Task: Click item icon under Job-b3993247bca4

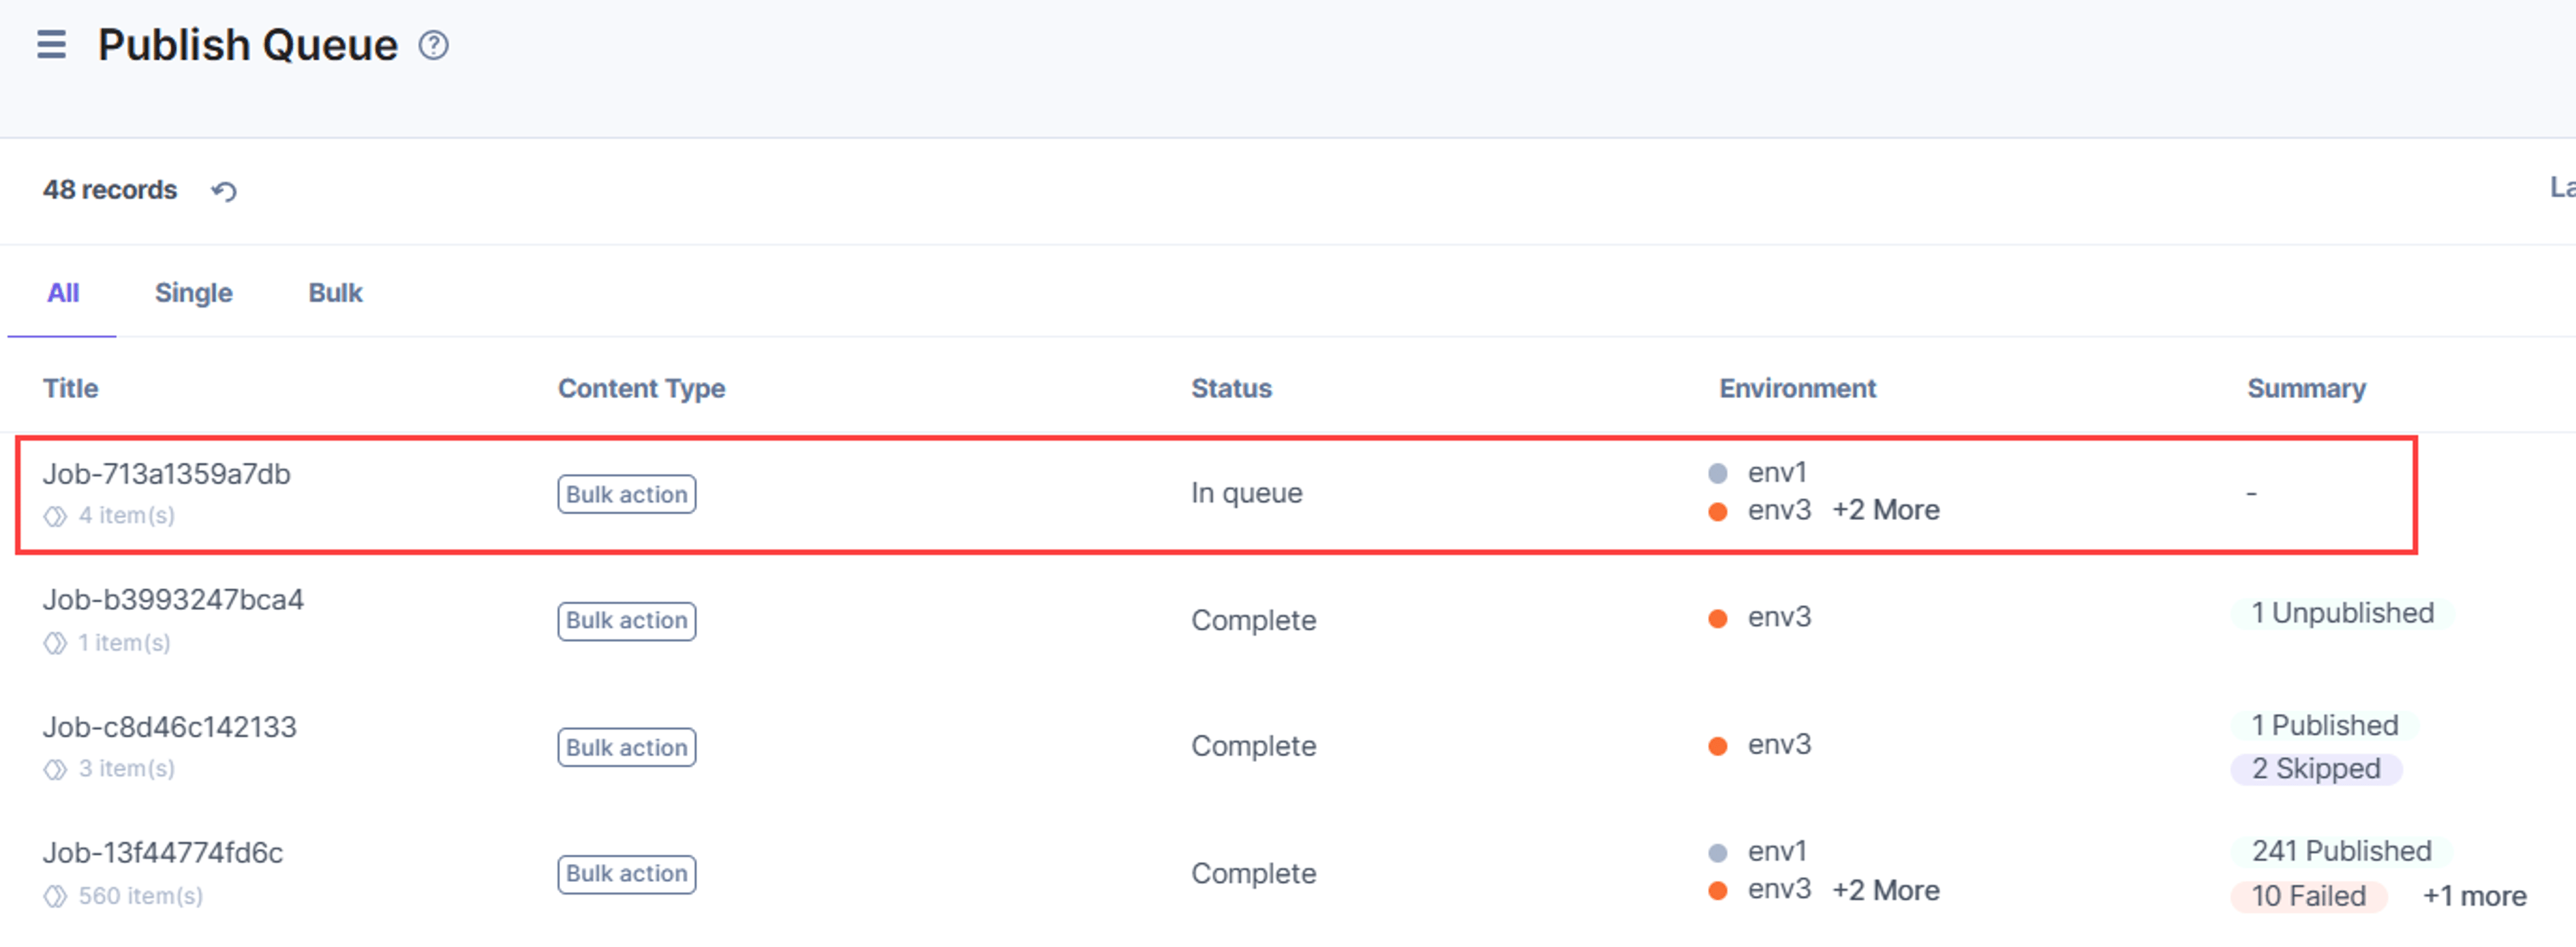Action: 55,642
